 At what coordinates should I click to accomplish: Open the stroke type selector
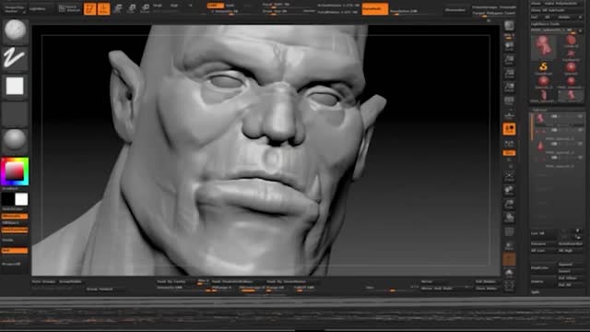coord(15,58)
